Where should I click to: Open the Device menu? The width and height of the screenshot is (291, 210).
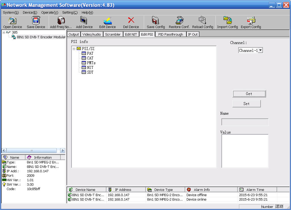[x=30, y=12]
